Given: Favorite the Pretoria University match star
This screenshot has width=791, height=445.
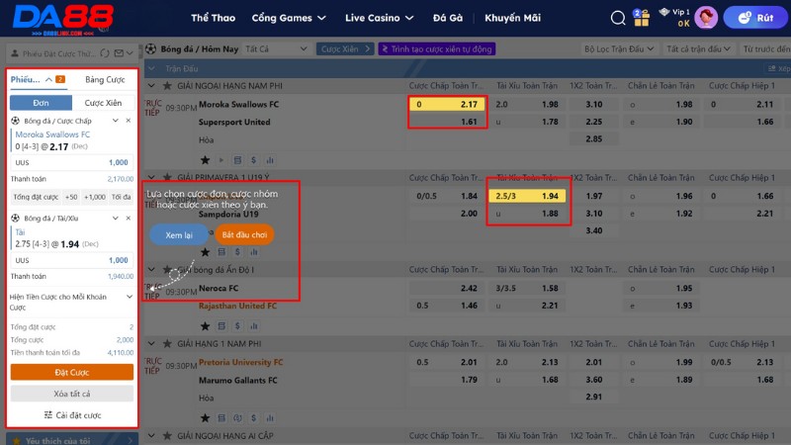Looking at the screenshot, I should pyautogui.click(x=205, y=417).
